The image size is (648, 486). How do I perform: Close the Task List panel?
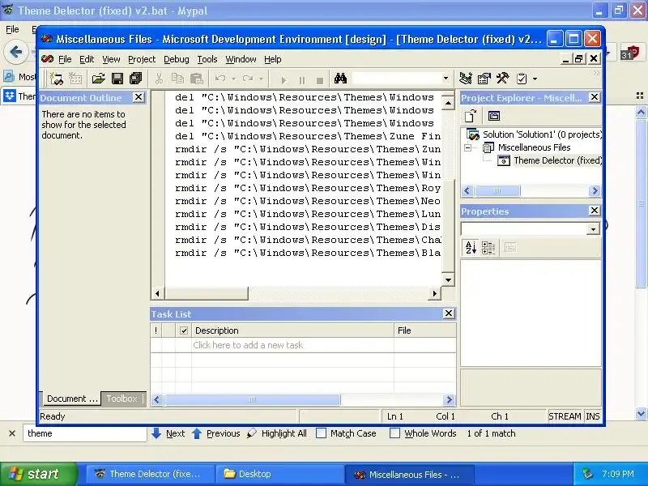(x=449, y=313)
